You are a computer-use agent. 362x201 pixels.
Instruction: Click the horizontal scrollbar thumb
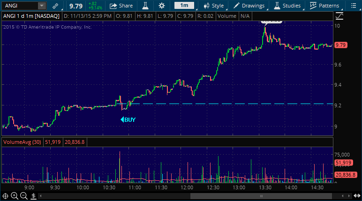pos(261,196)
